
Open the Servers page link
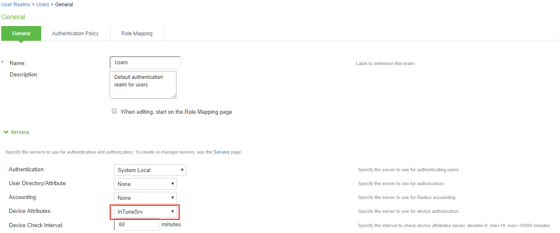(x=221, y=152)
